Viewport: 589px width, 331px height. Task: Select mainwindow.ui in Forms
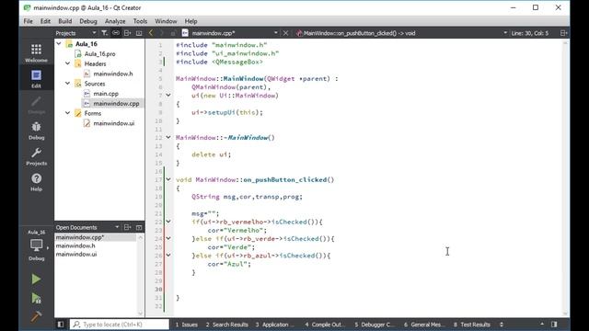tap(113, 123)
